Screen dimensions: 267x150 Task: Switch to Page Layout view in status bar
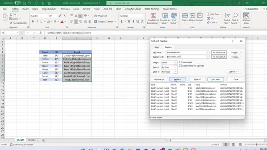(233, 145)
